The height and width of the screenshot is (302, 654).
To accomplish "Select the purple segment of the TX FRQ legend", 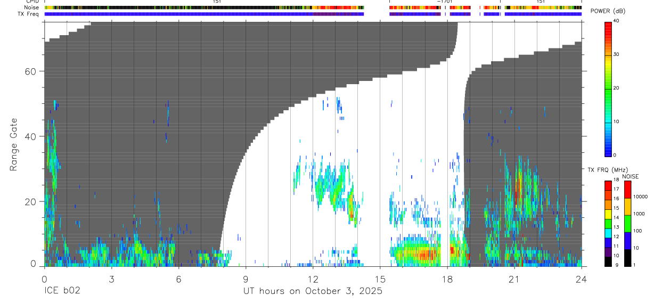I will point(608,252).
